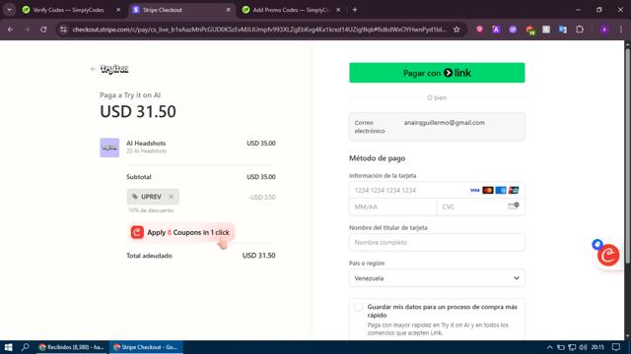Open the translate extension icon
Viewport: 631px width, 354px height.
click(563, 29)
